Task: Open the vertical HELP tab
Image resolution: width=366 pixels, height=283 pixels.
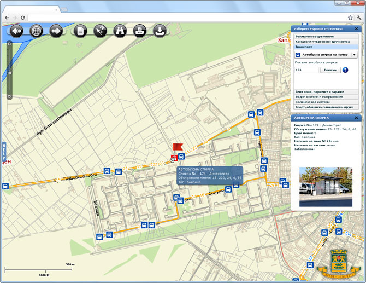Action: point(4,152)
